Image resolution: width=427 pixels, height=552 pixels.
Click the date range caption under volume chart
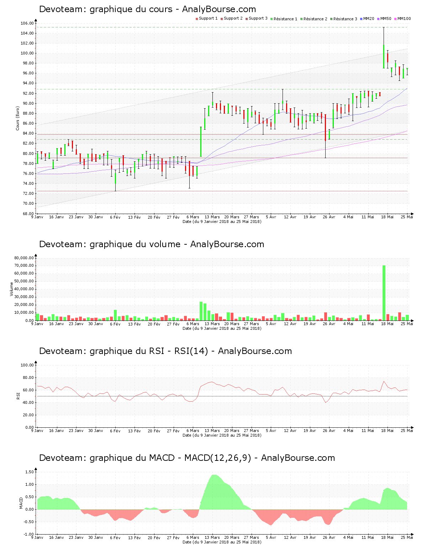222,328
